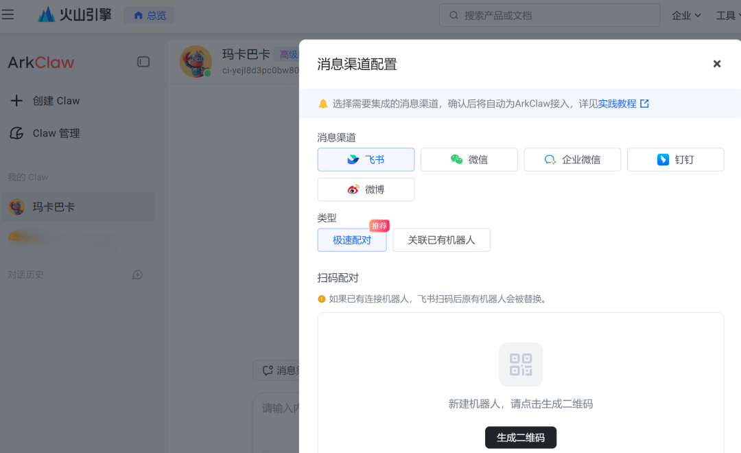
Task: Select the 关联已有机器人 type option
Action: 441,240
